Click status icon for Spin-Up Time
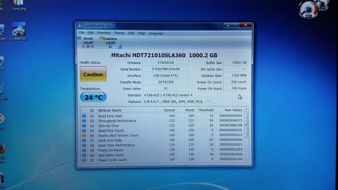 pos(84,126)
